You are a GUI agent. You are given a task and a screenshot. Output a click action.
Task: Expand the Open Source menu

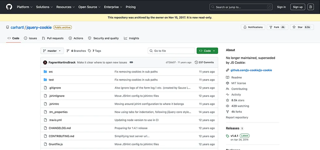pos(89,7)
